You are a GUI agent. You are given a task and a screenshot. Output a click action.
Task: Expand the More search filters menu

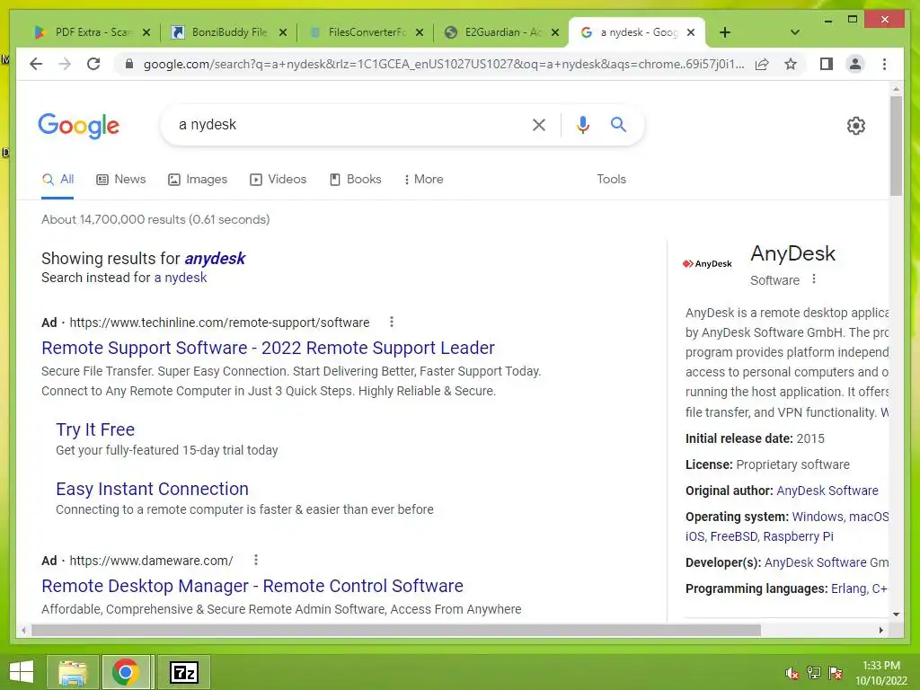[x=424, y=179]
